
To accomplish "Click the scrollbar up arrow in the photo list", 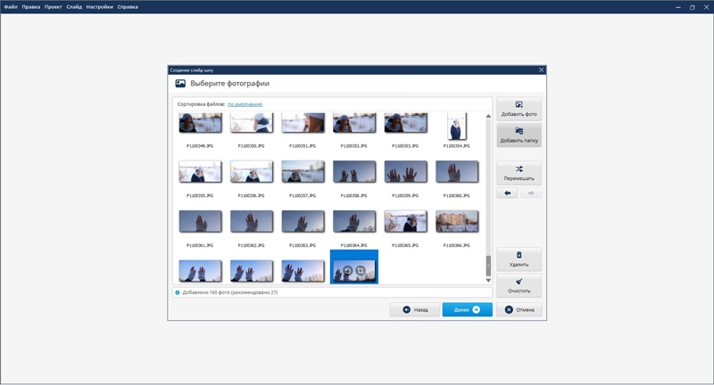I will pyautogui.click(x=488, y=116).
